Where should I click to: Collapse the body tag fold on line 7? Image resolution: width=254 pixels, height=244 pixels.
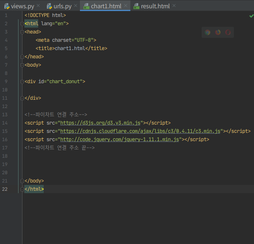point(22,65)
